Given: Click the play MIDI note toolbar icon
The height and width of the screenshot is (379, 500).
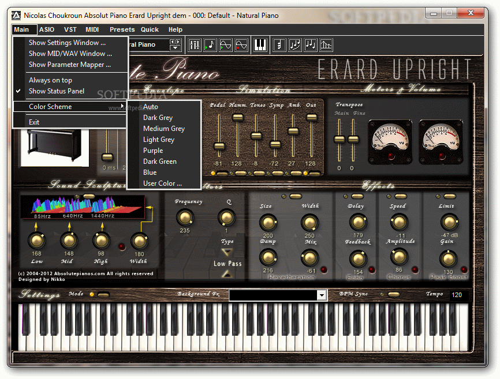Looking at the screenshot, I should [210, 45].
